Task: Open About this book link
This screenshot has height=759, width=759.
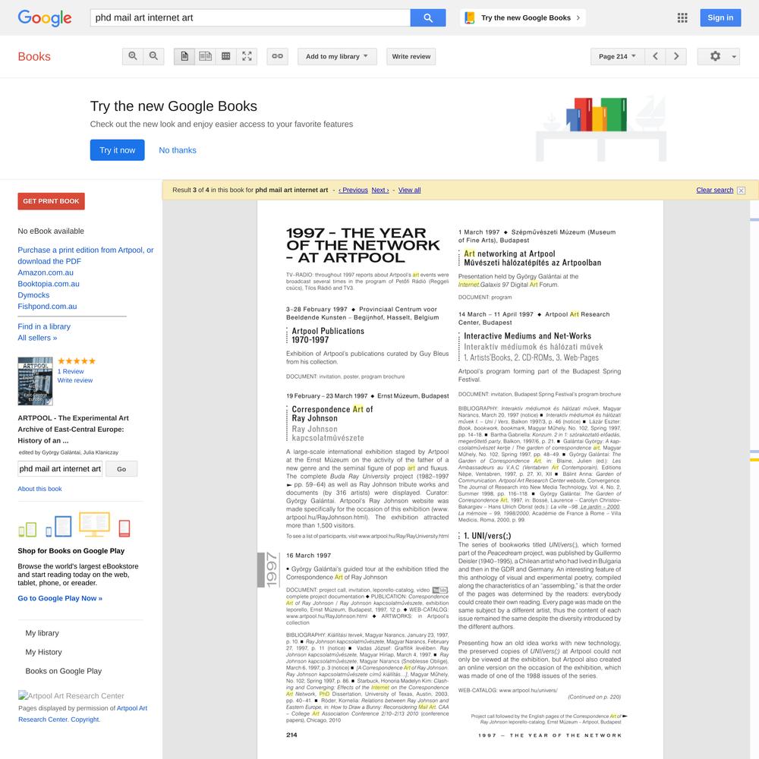Action: pos(39,489)
